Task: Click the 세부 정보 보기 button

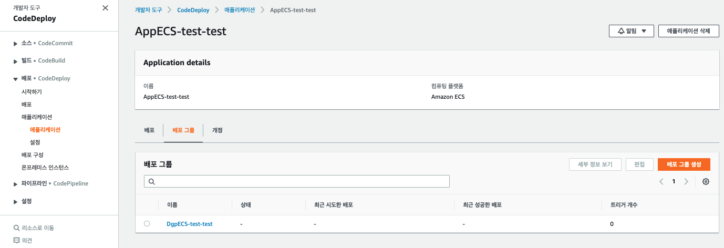Action: (595, 164)
